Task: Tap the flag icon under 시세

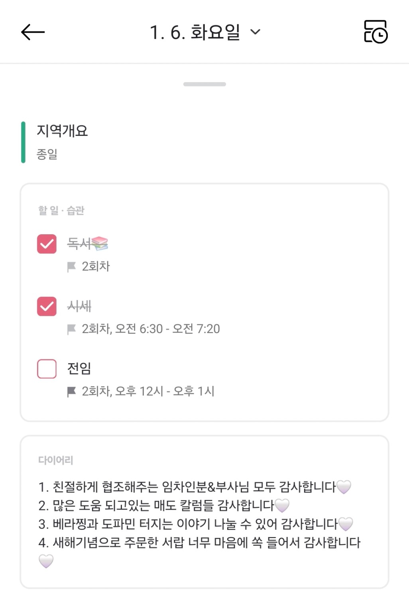Action: coord(72,329)
